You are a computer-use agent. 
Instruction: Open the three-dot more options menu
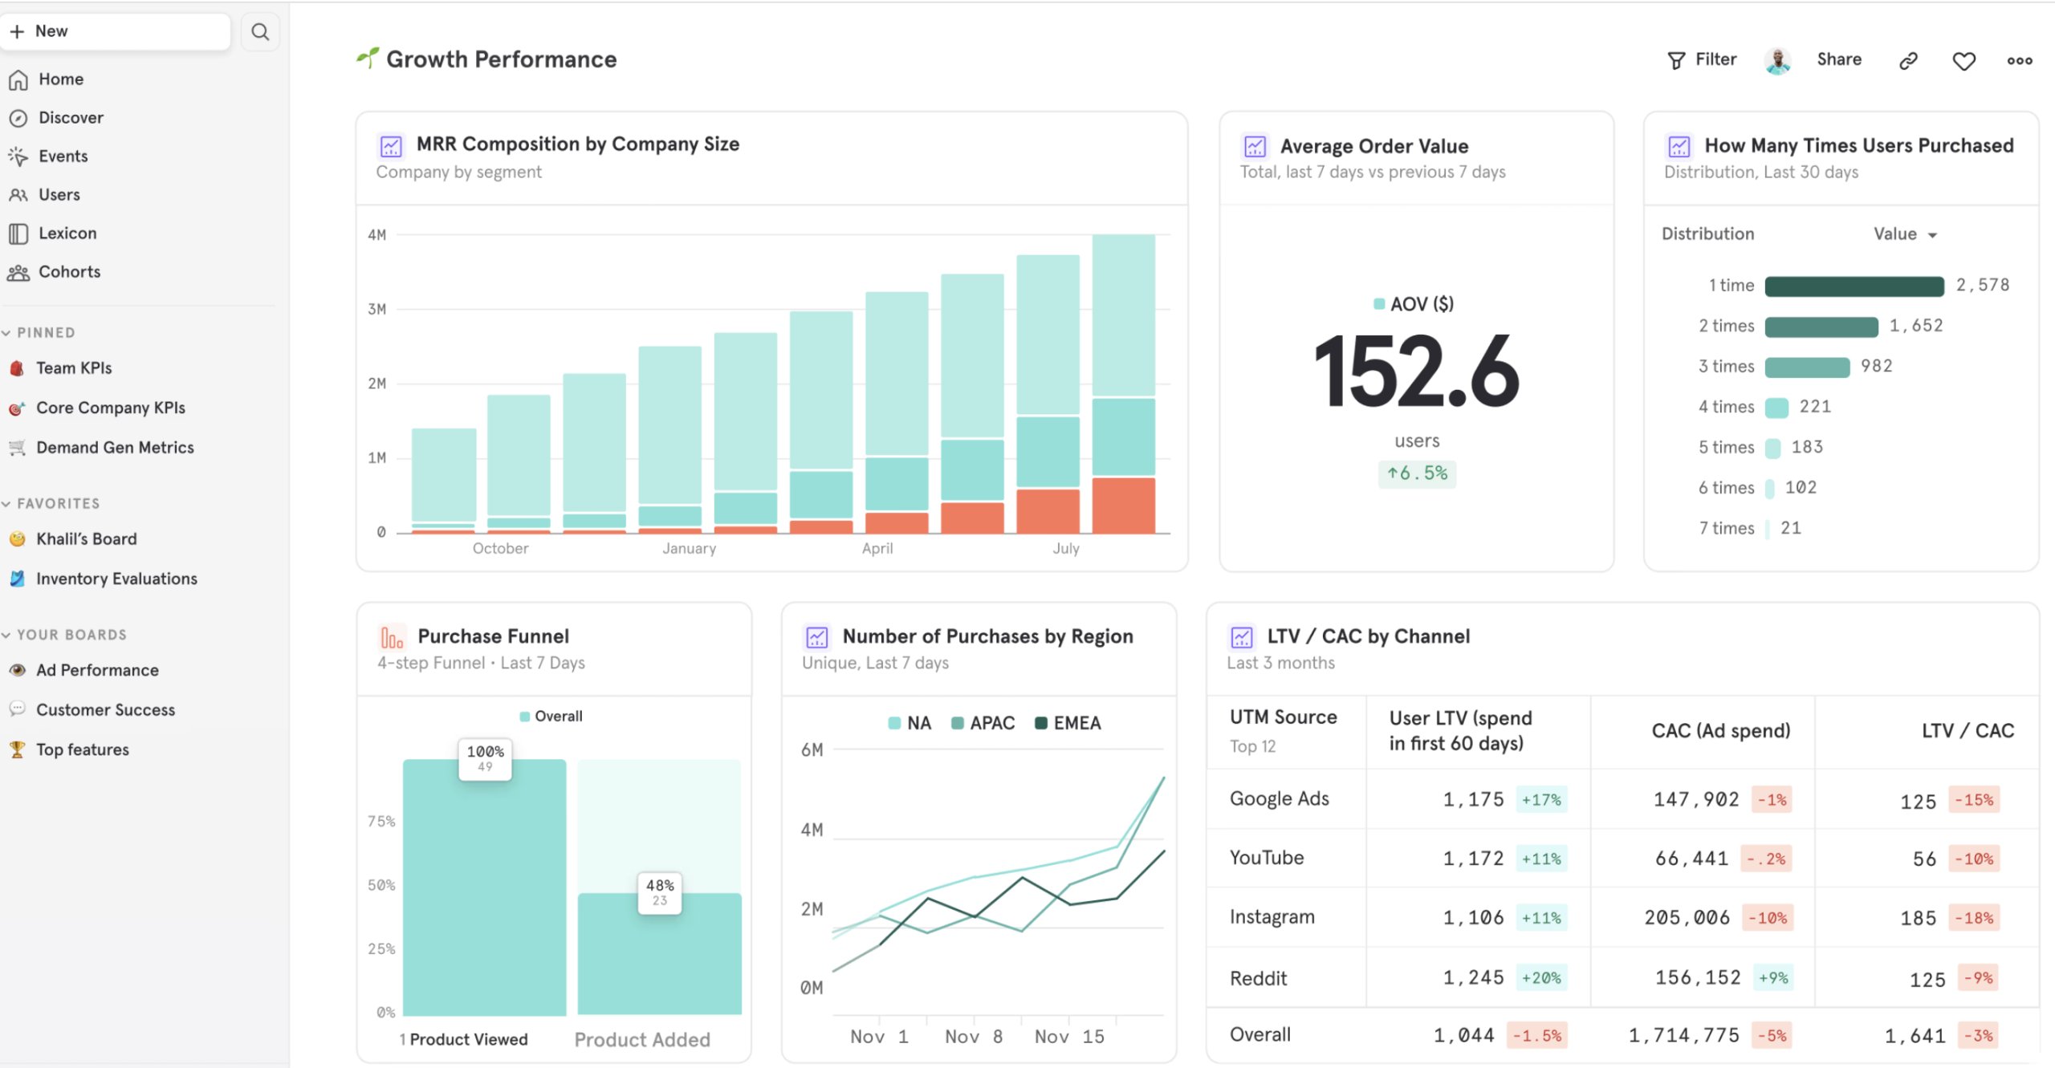pyautogui.click(x=2020, y=61)
